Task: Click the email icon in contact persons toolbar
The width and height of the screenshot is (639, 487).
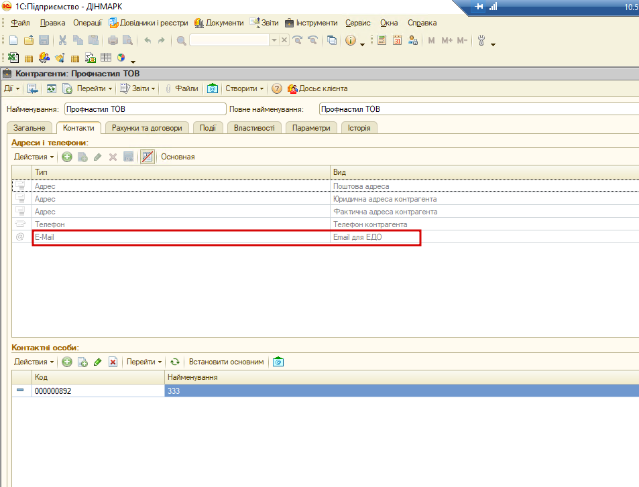Action: tap(278, 362)
